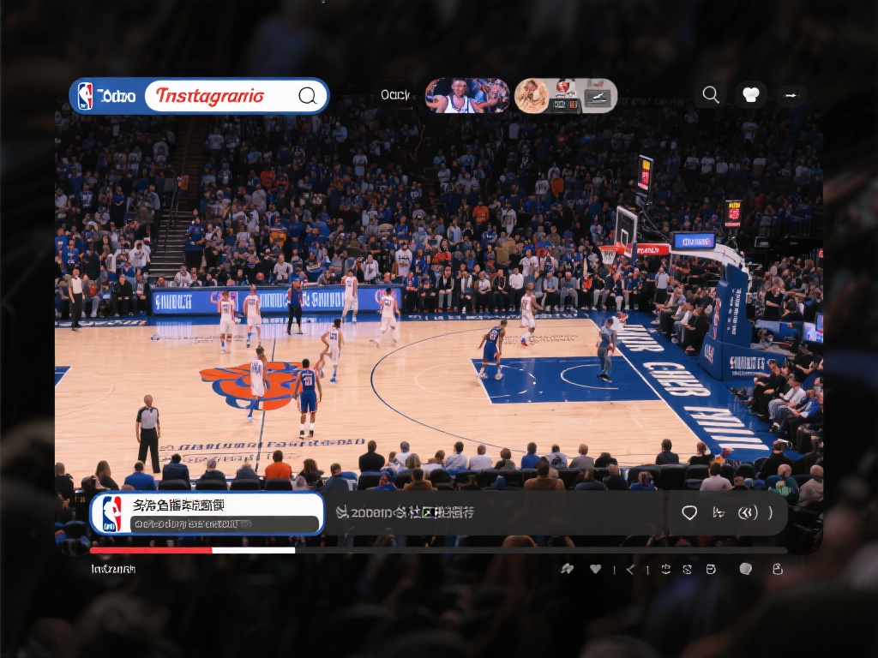Screen dimensions: 878x658
Task: Toggle the lock icon at the bottom right
Action: 778,569
